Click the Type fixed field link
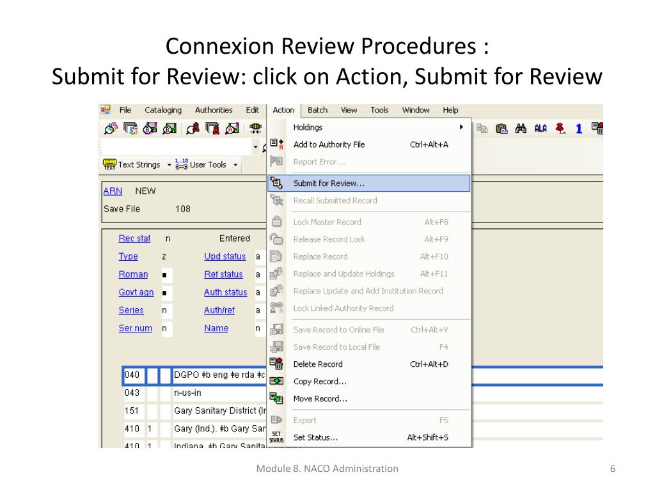 pos(128,256)
